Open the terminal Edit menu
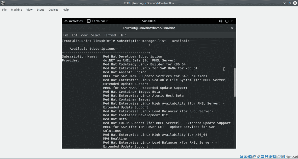Screen dimensions: 298x159 click(74, 35)
